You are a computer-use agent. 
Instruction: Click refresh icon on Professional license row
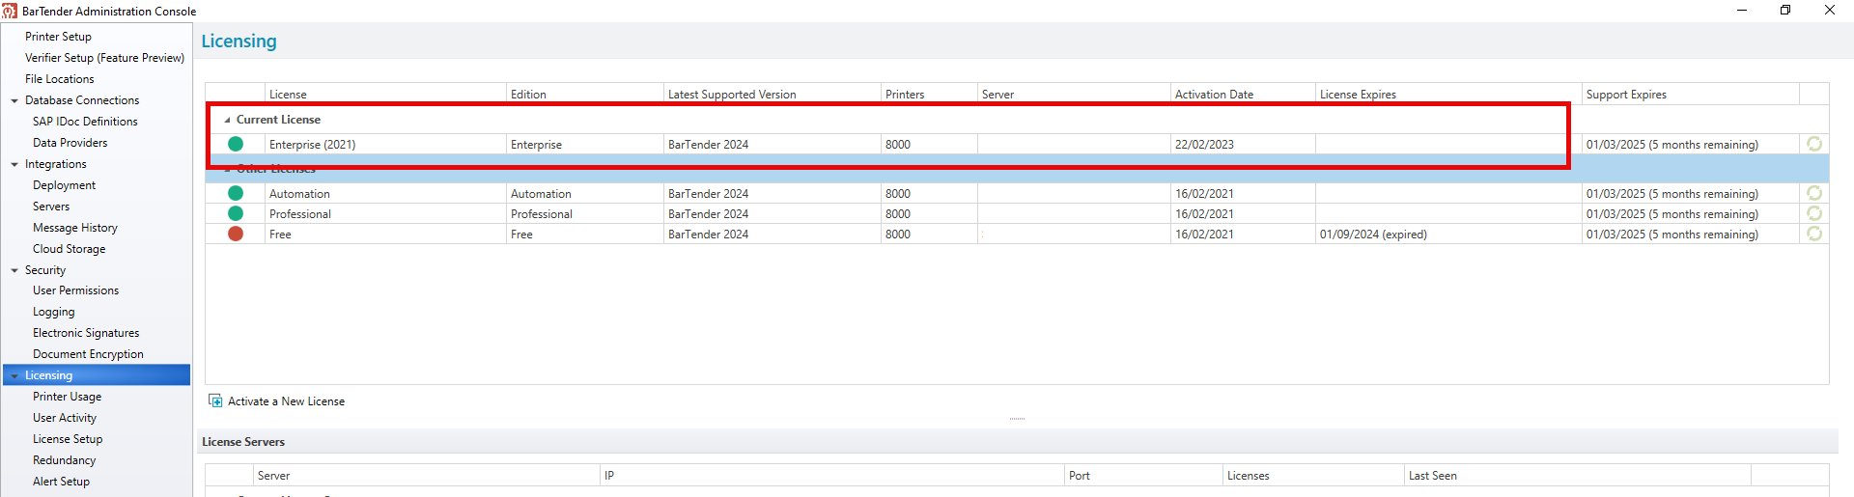coord(1814,213)
